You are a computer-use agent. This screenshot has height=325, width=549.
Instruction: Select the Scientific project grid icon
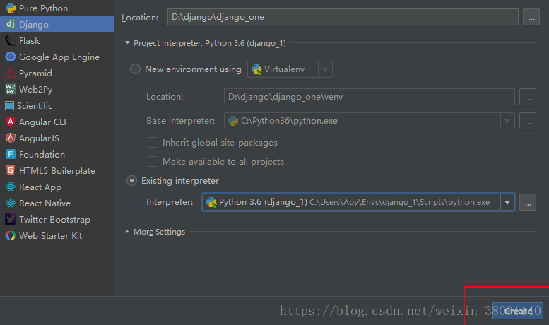(9, 105)
